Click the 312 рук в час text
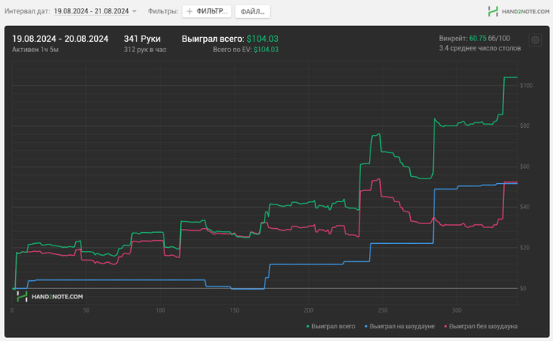The width and height of the screenshot is (553, 341). 145,50
